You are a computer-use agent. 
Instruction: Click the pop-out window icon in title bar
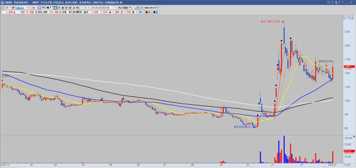tap(328, 2)
